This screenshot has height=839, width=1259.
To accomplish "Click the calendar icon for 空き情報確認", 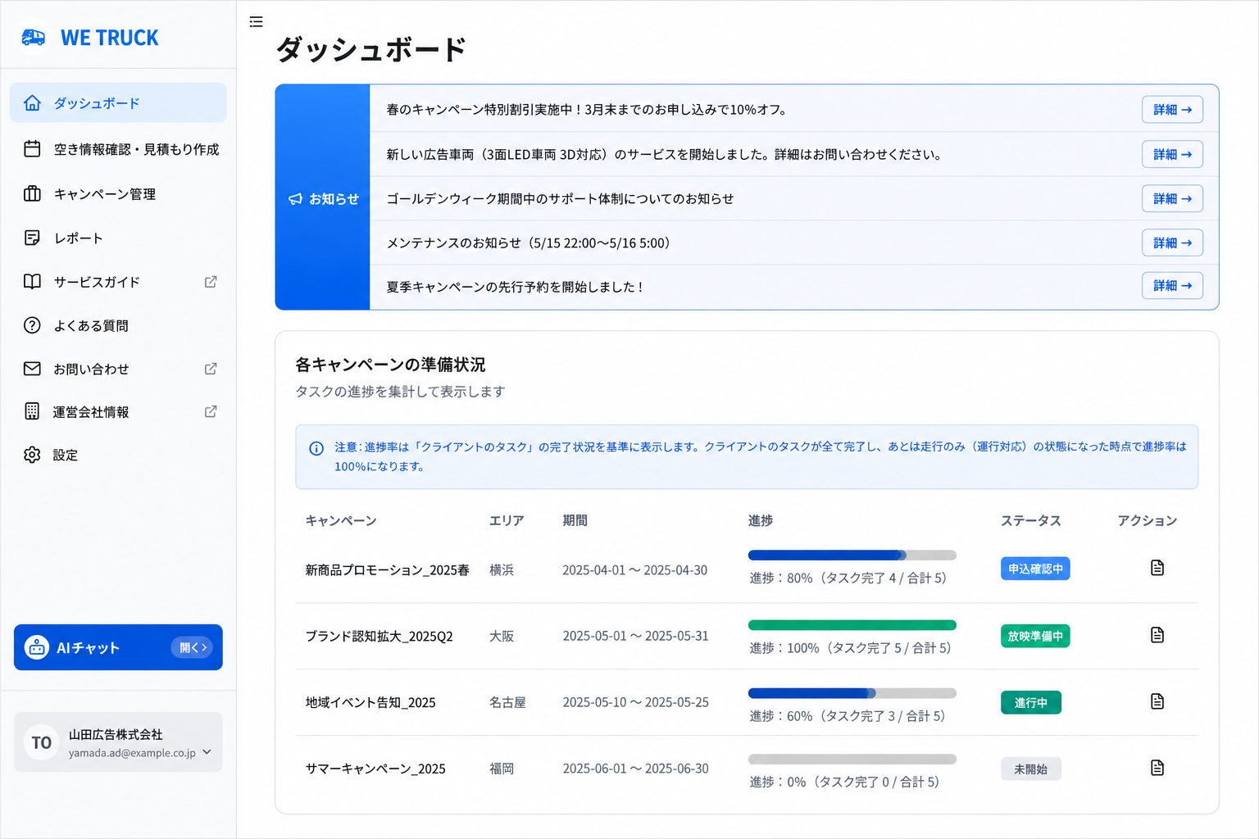I will point(32,149).
